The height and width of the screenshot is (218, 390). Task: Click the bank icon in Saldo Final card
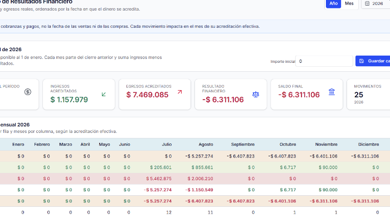pos(331,92)
